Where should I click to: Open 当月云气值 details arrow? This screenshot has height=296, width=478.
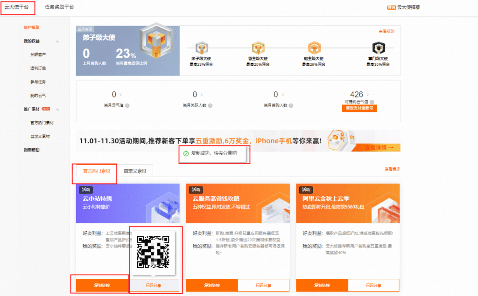coord(121,95)
